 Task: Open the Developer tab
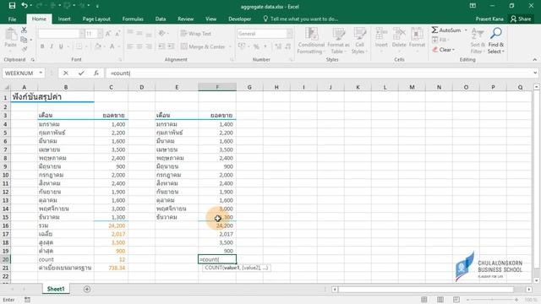pyautogui.click(x=240, y=19)
